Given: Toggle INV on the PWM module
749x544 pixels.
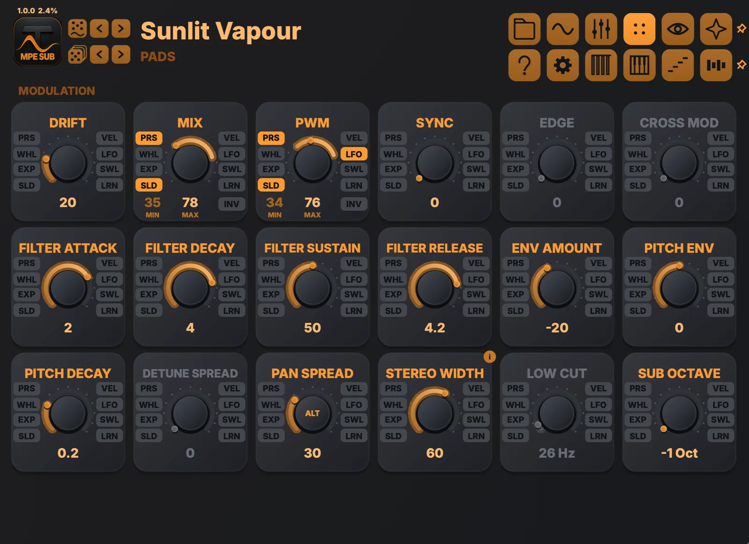Looking at the screenshot, I should (353, 204).
